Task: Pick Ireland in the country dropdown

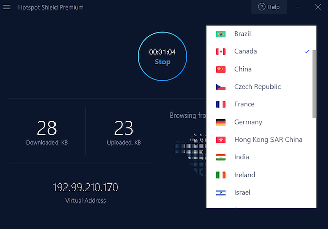Action: (245, 175)
